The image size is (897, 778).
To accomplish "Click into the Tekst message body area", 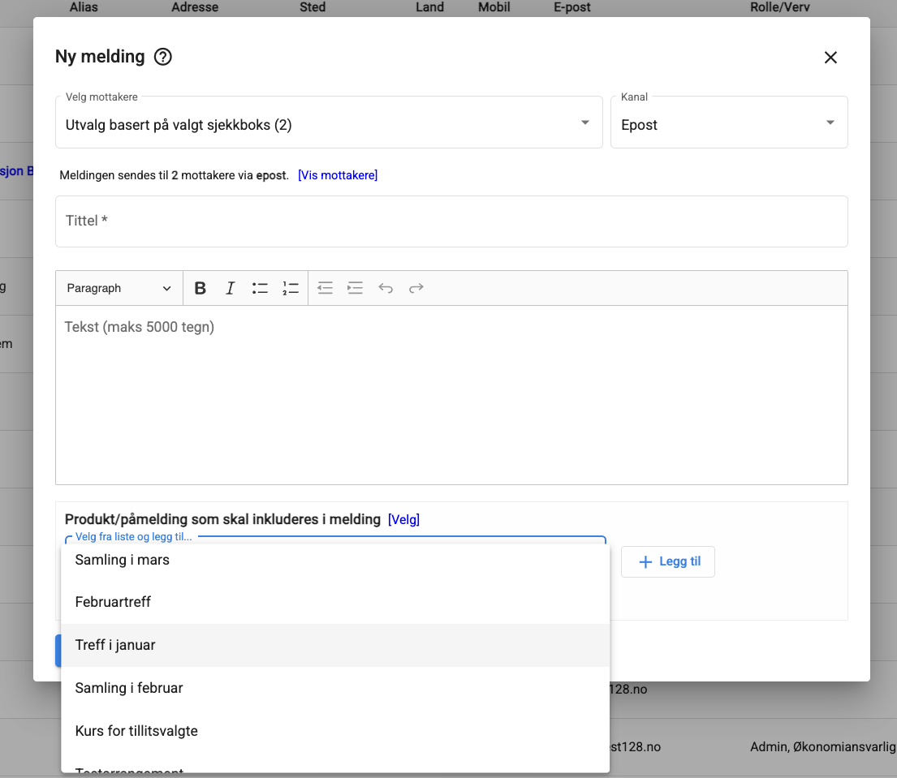I will click(x=451, y=394).
